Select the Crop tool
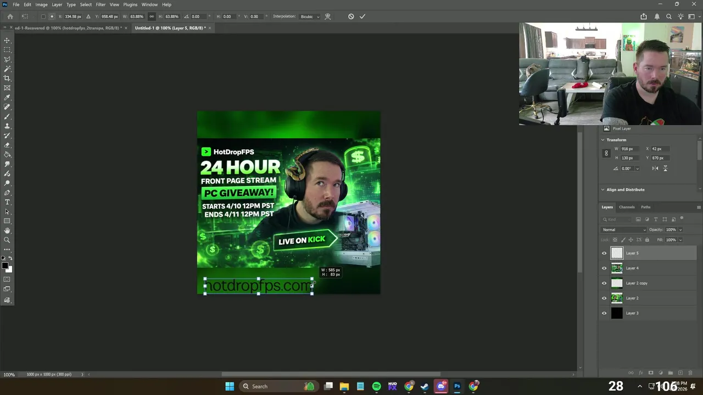703x395 pixels. point(7,78)
